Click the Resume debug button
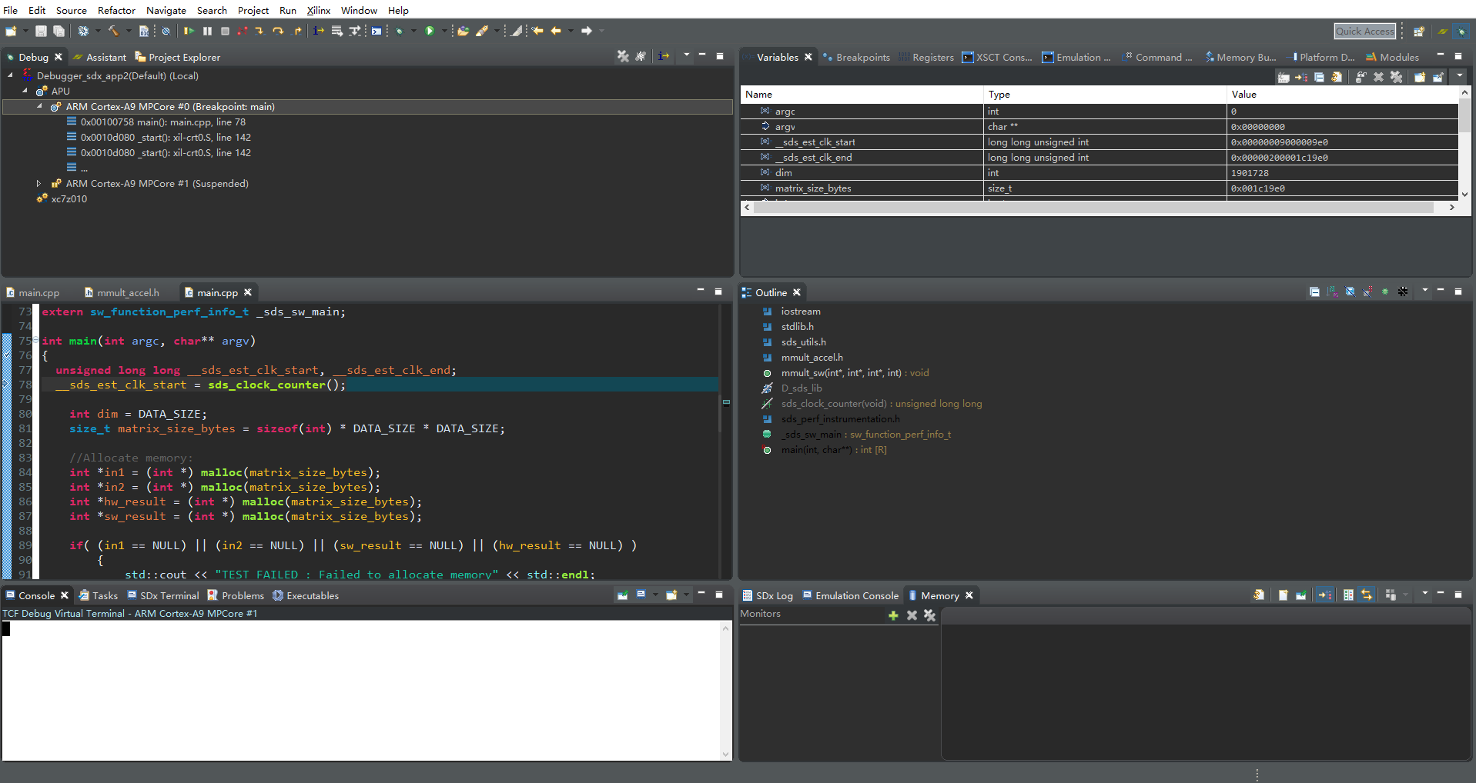The width and height of the screenshot is (1476, 783). coord(189,31)
